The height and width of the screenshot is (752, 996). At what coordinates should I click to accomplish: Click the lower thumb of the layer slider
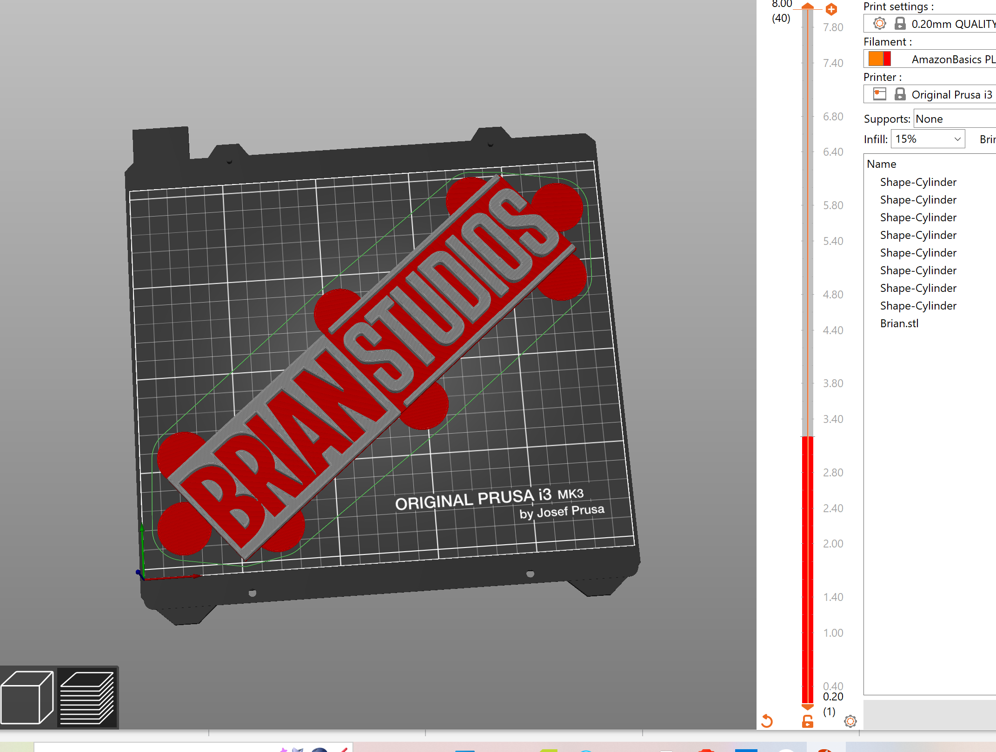tap(808, 707)
